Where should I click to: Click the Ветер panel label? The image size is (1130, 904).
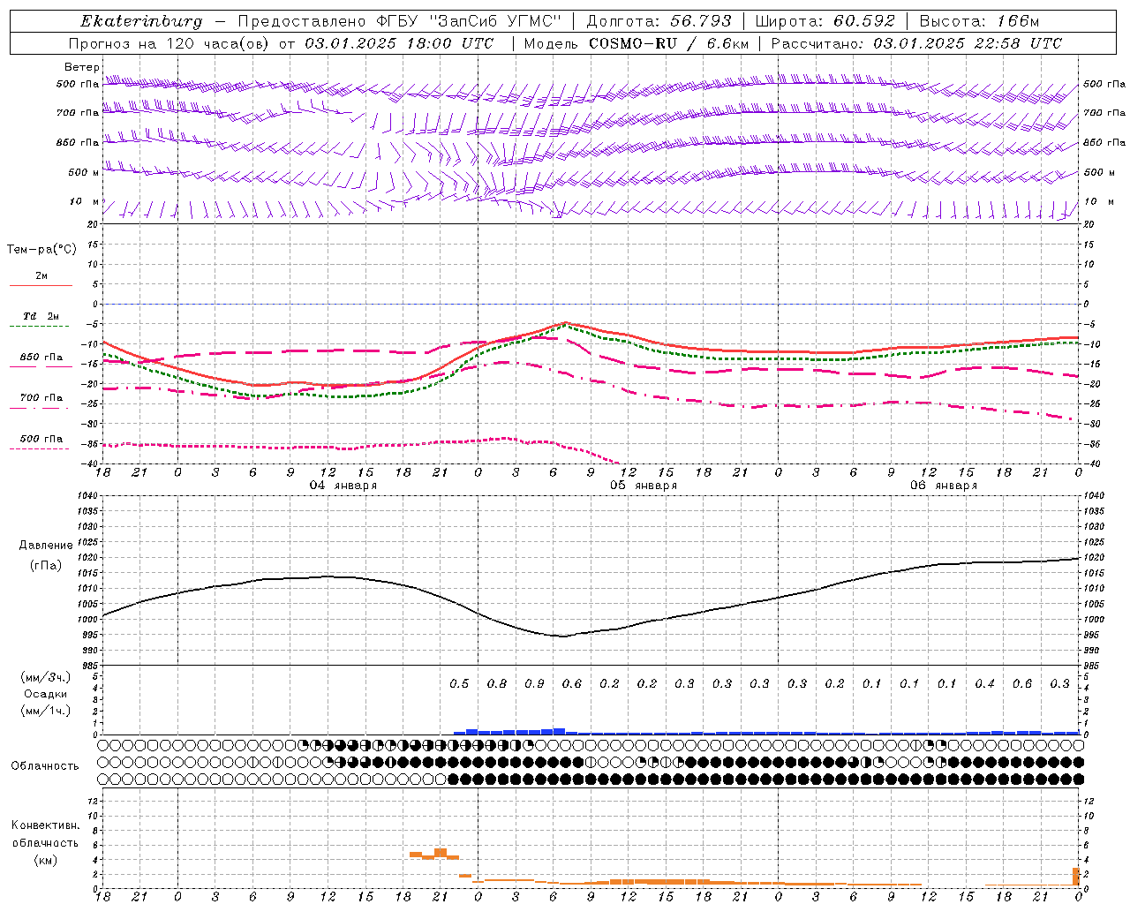pyautogui.click(x=81, y=67)
